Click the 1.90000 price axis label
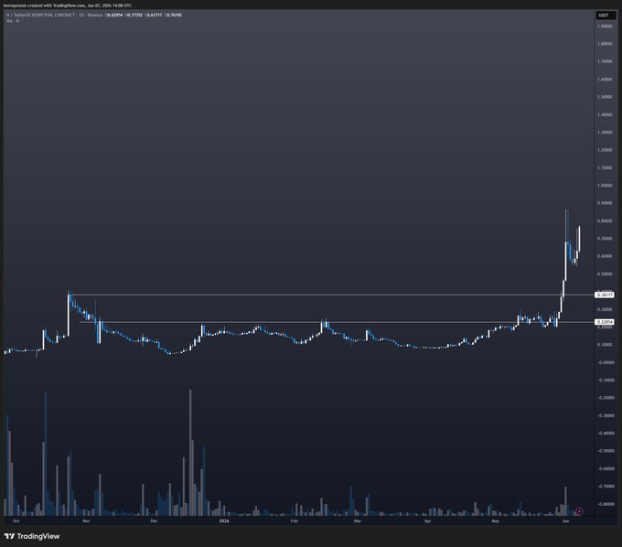 (605, 27)
